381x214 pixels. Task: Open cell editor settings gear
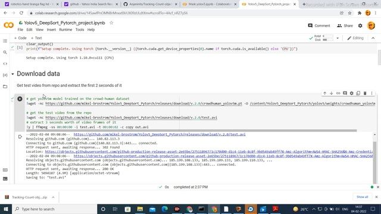point(352,93)
